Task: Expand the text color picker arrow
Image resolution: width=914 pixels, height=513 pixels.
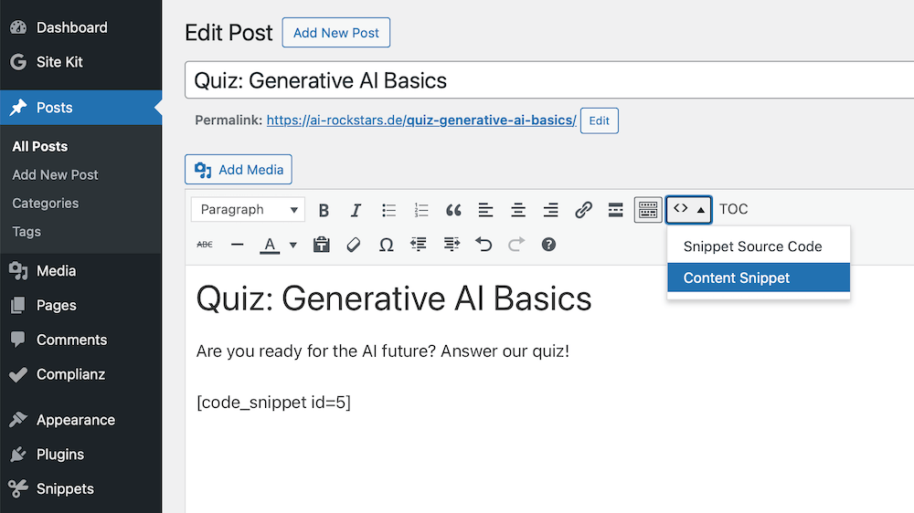Action: point(293,245)
